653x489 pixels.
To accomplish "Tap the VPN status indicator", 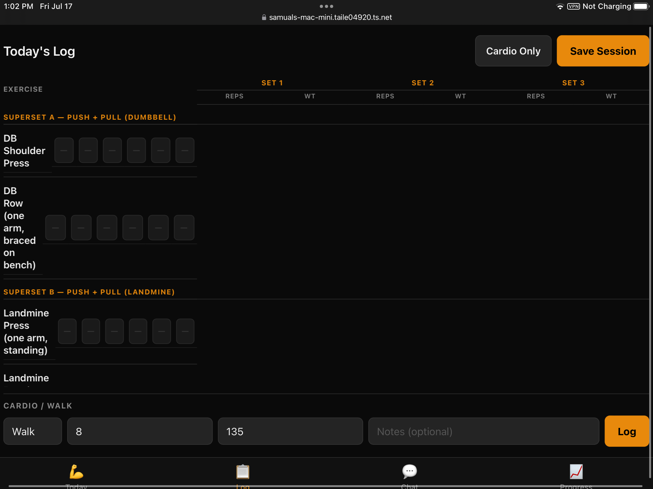I will 573,6.
